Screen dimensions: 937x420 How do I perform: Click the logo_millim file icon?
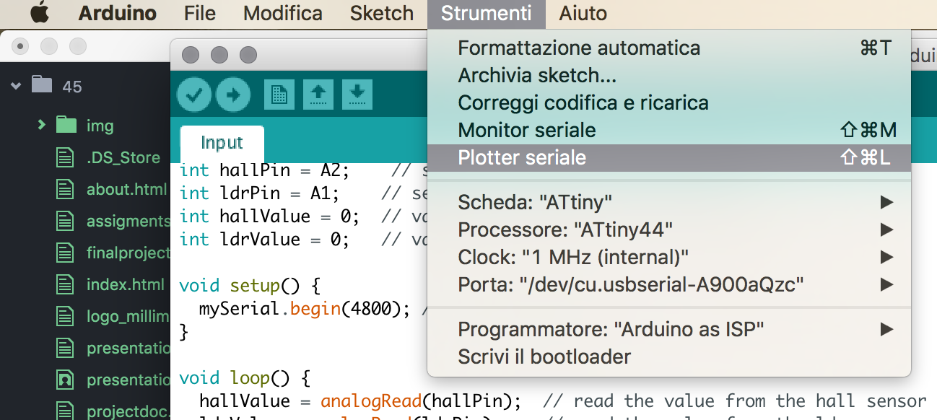click(x=66, y=316)
